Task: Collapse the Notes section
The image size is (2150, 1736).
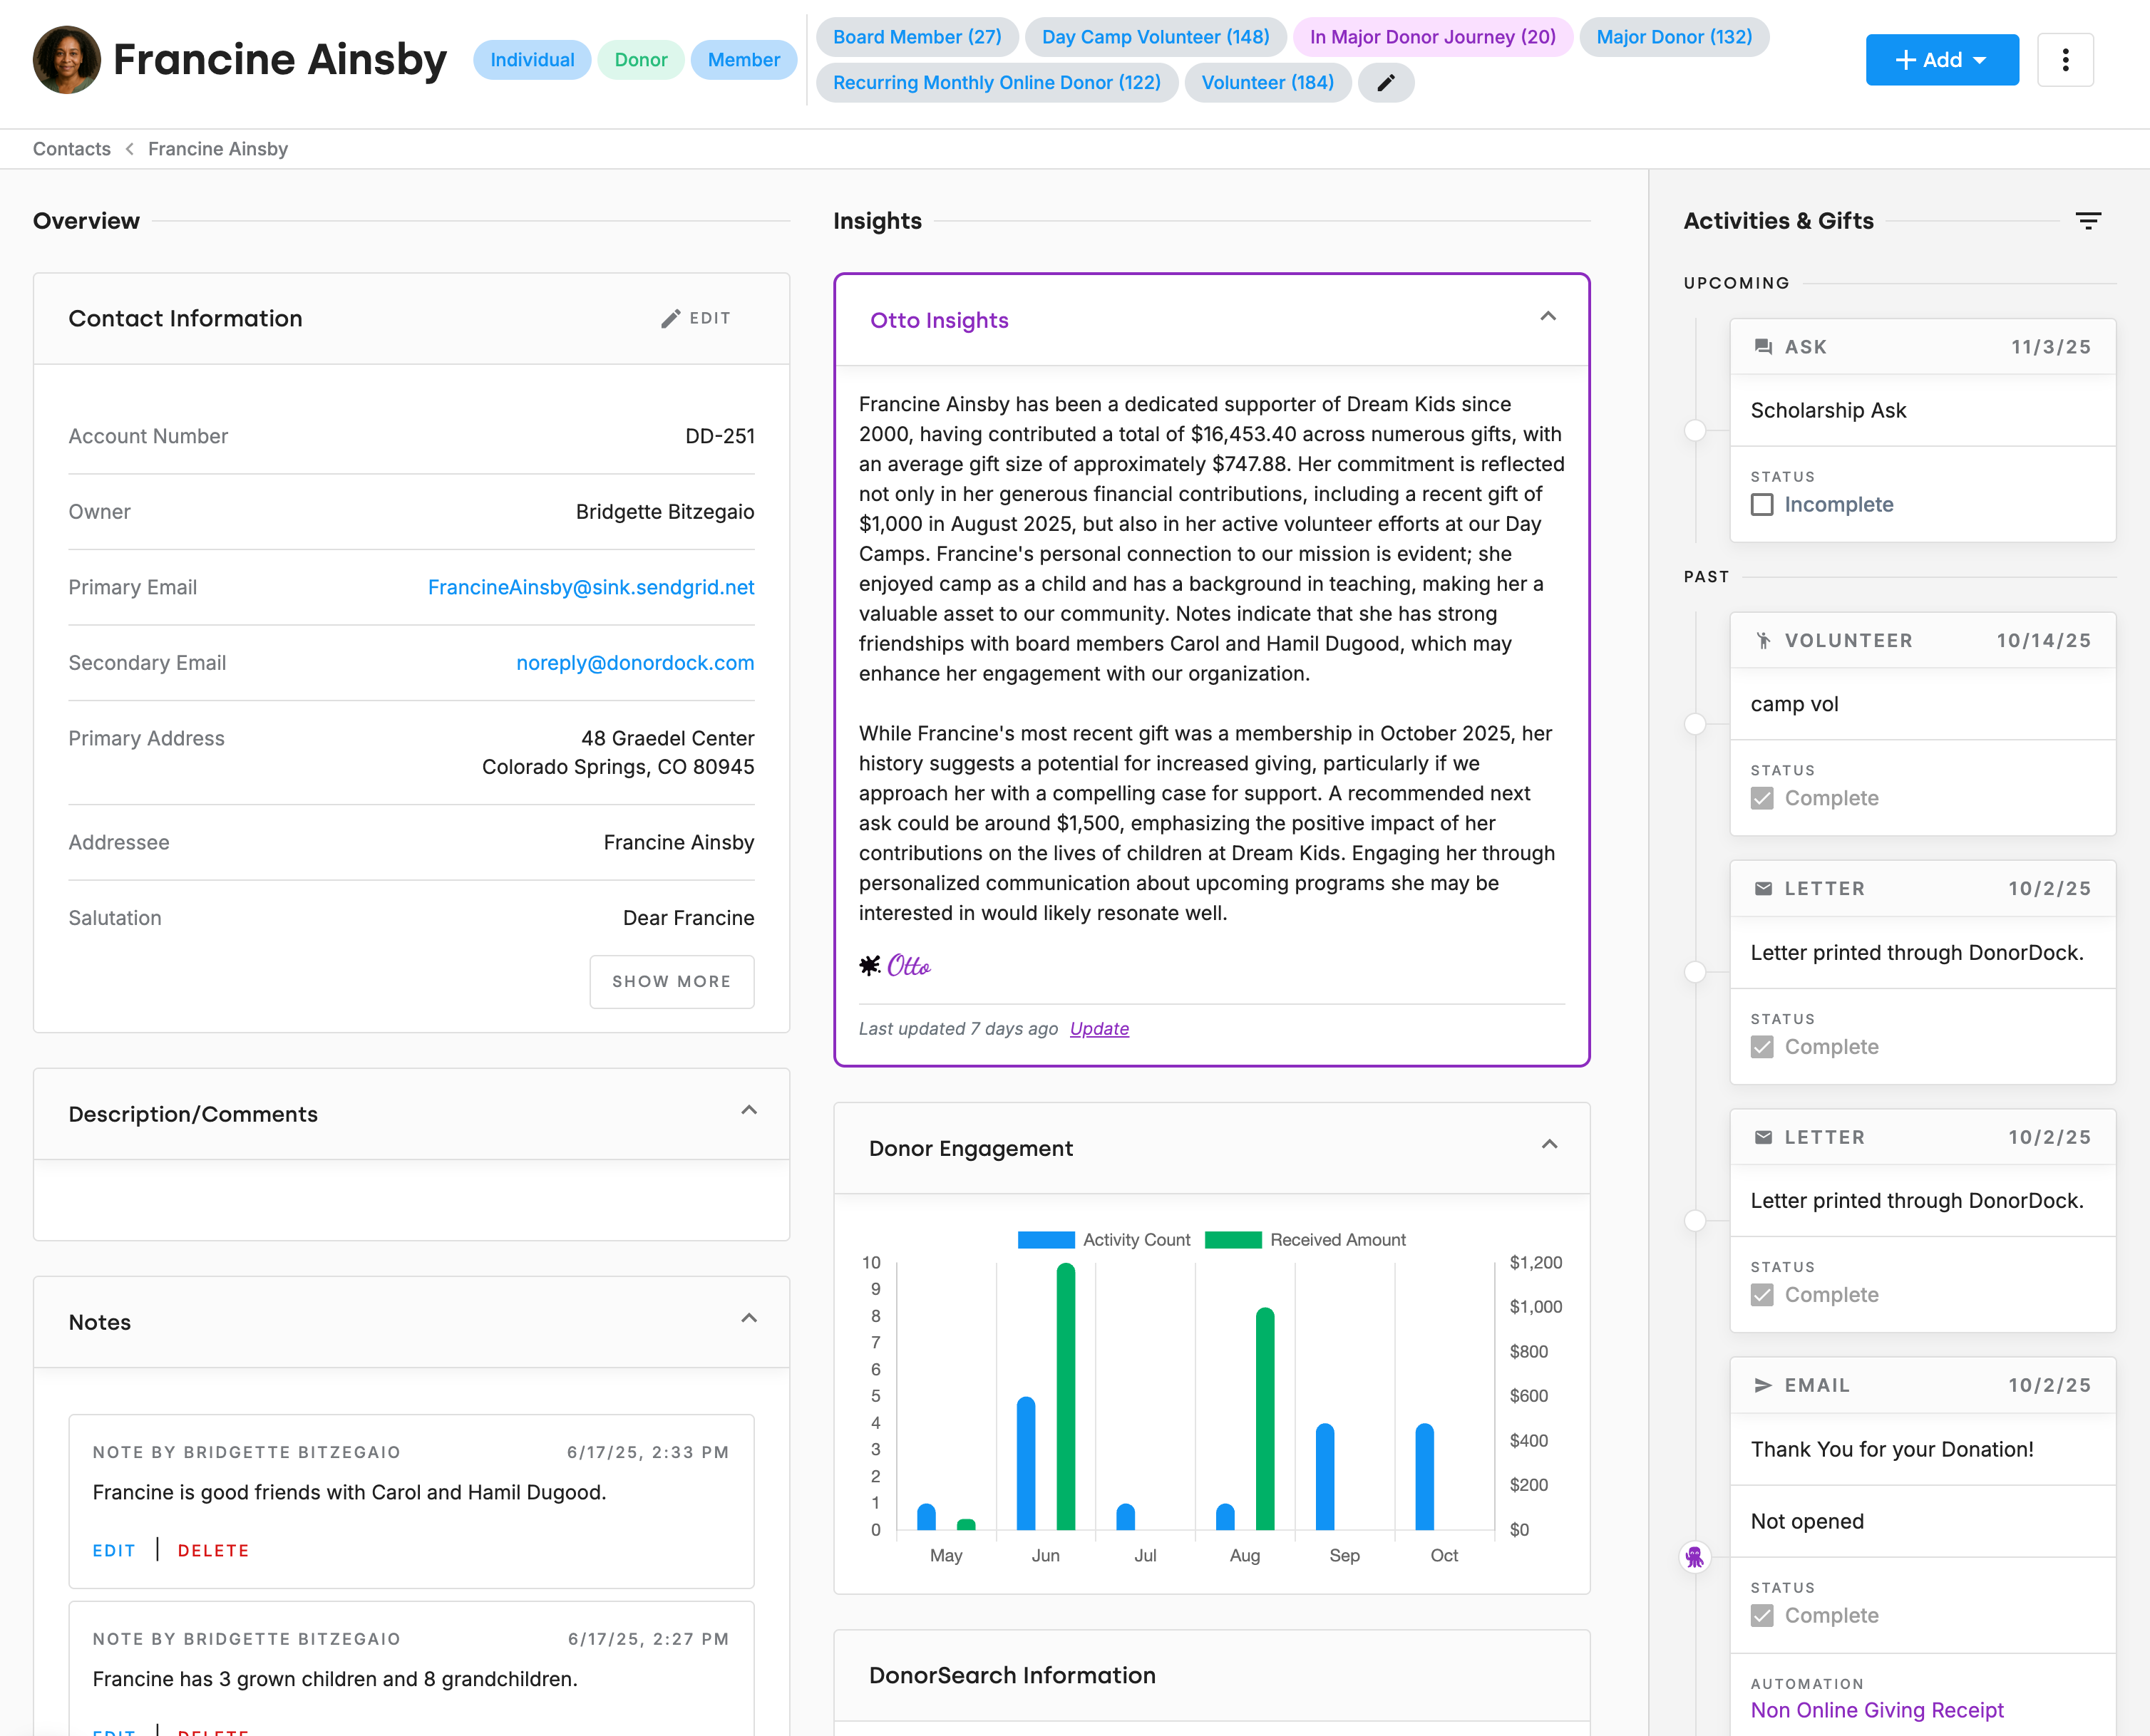Action: [x=749, y=1319]
